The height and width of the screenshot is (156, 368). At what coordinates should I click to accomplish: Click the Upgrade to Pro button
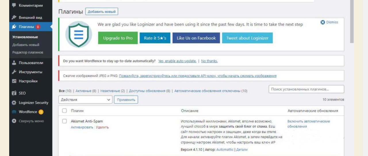[118, 38]
